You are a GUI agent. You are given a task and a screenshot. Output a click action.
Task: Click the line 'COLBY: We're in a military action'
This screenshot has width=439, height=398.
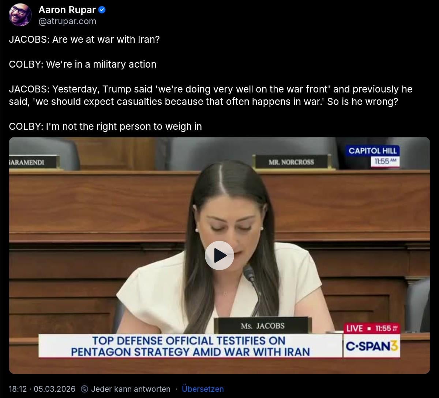point(83,64)
